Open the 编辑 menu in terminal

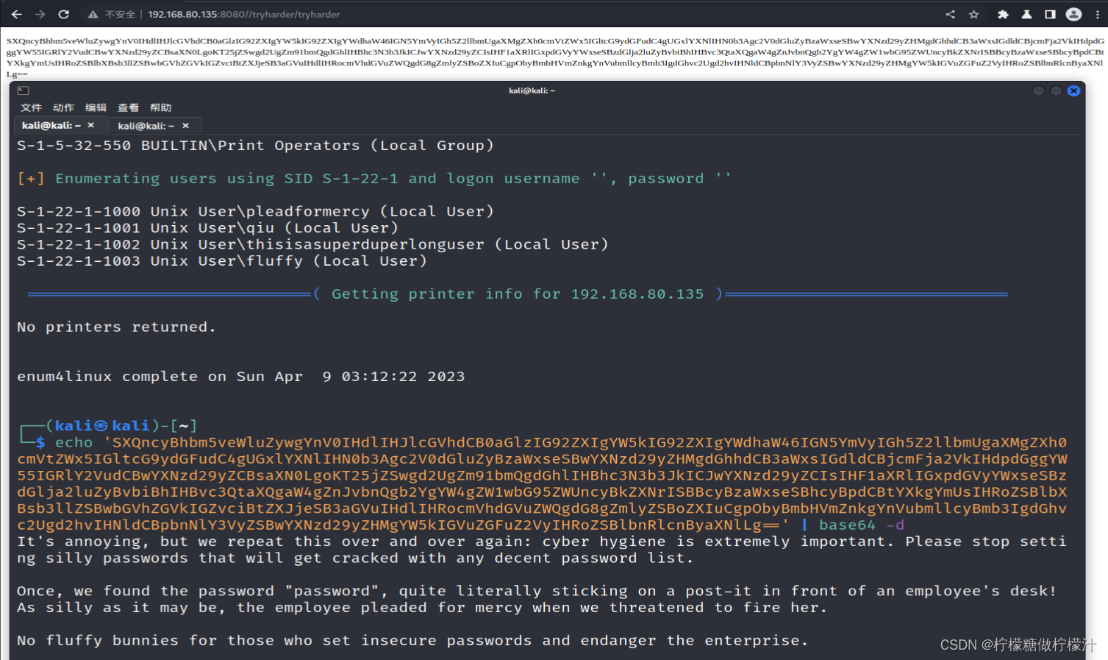pos(96,107)
